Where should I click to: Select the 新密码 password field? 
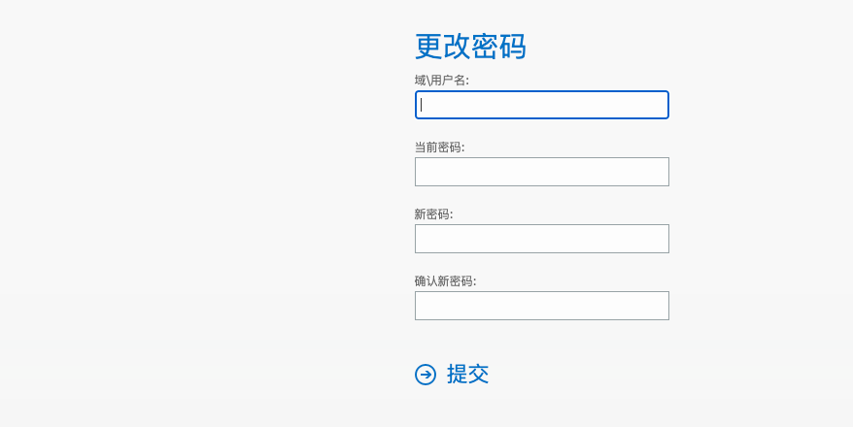click(x=542, y=239)
